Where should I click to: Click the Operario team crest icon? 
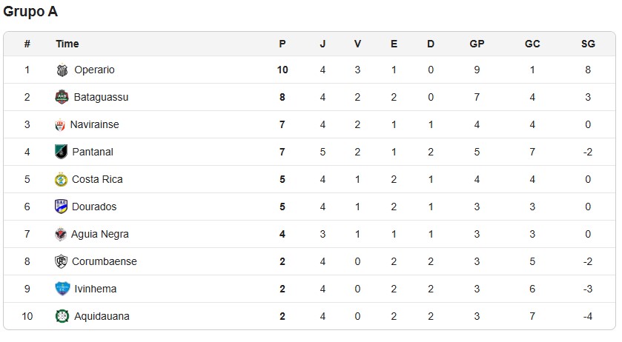[x=62, y=70]
